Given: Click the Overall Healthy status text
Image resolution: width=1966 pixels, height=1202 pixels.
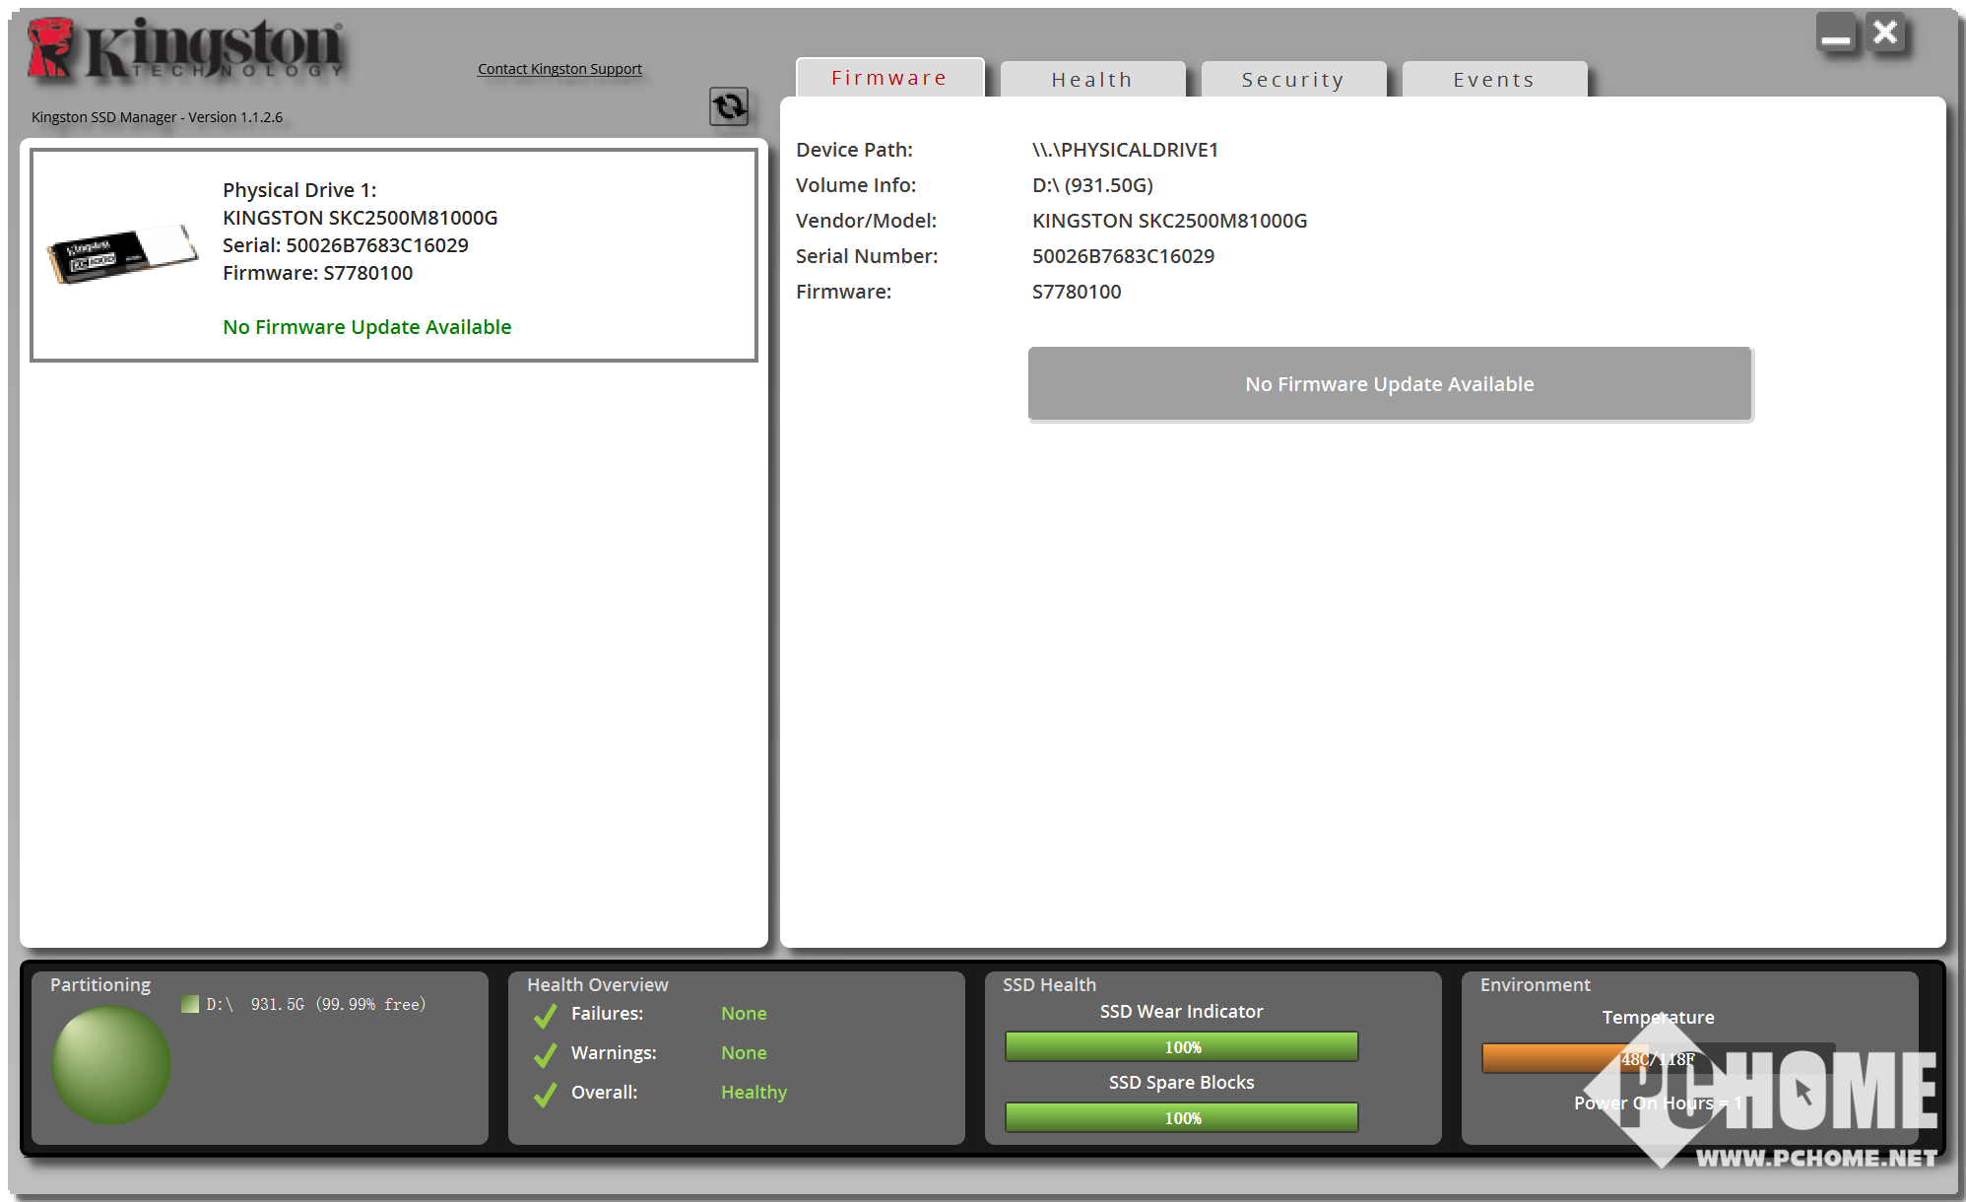Looking at the screenshot, I should pos(754,1093).
